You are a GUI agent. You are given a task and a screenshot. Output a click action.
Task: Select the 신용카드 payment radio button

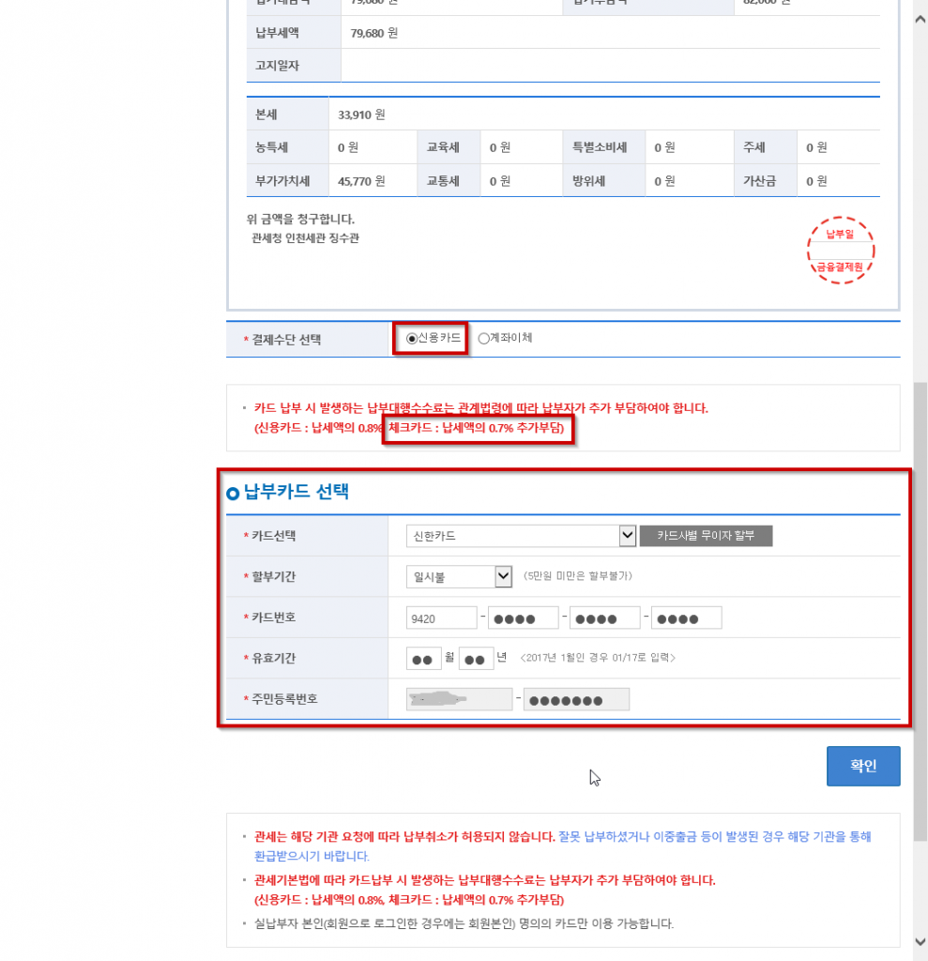click(x=411, y=339)
